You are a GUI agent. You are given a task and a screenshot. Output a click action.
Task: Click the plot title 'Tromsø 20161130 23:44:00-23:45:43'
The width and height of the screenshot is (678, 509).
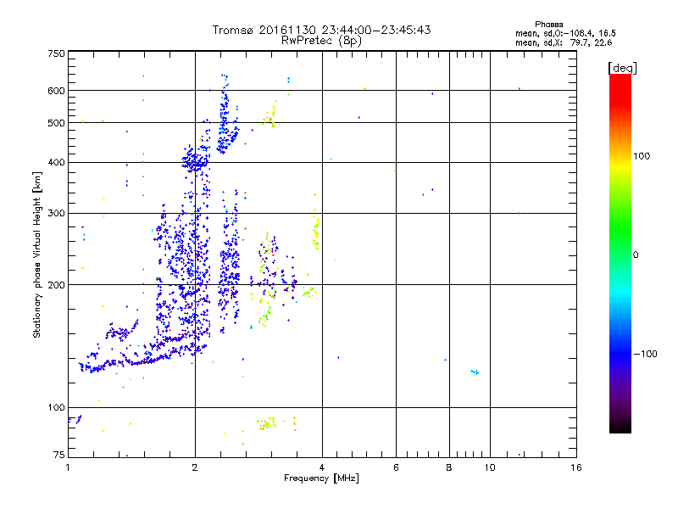pyautogui.click(x=321, y=30)
